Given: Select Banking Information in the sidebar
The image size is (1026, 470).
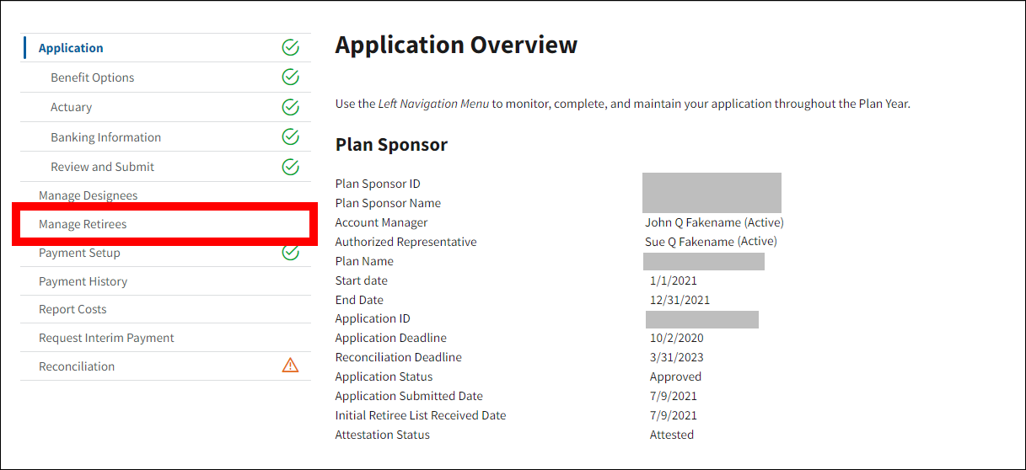Looking at the screenshot, I should [x=105, y=137].
